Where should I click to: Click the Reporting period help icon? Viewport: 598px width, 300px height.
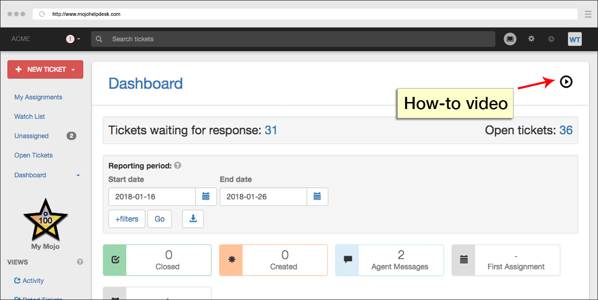click(x=178, y=165)
